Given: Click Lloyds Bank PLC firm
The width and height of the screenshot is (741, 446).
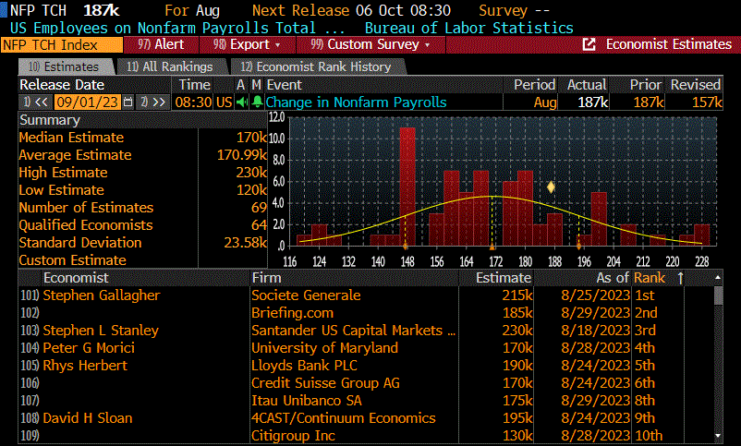Looking at the screenshot, I should (x=304, y=366).
